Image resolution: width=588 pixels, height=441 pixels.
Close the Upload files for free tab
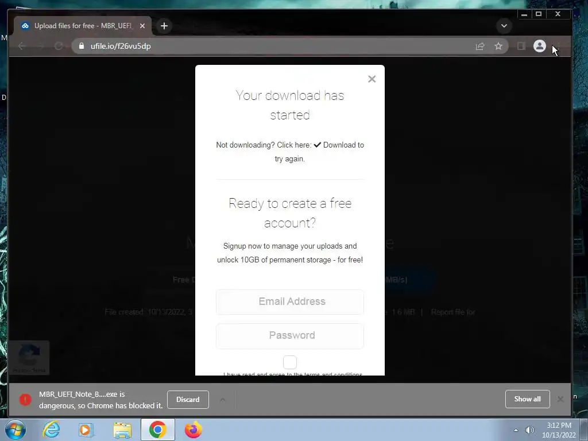tap(142, 26)
